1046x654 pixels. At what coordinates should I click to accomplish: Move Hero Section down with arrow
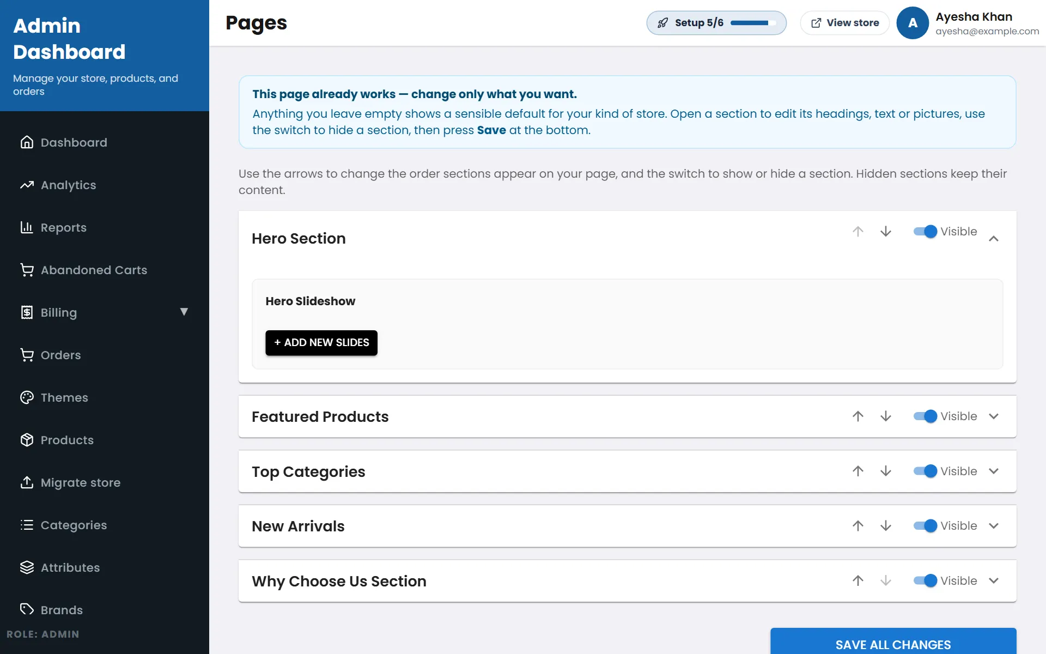[x=886, y=232]
